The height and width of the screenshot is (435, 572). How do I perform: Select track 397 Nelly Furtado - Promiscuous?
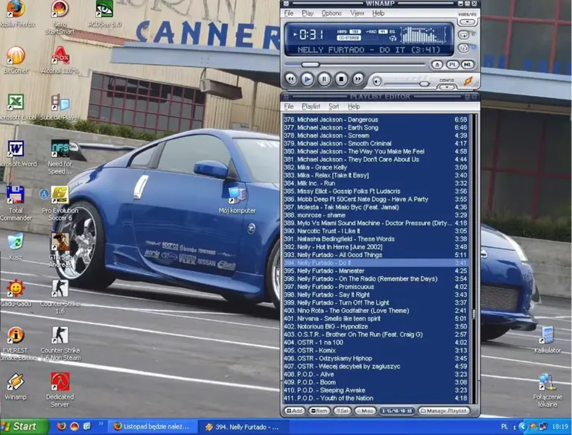pyautogui.click(x=375, y=287)
